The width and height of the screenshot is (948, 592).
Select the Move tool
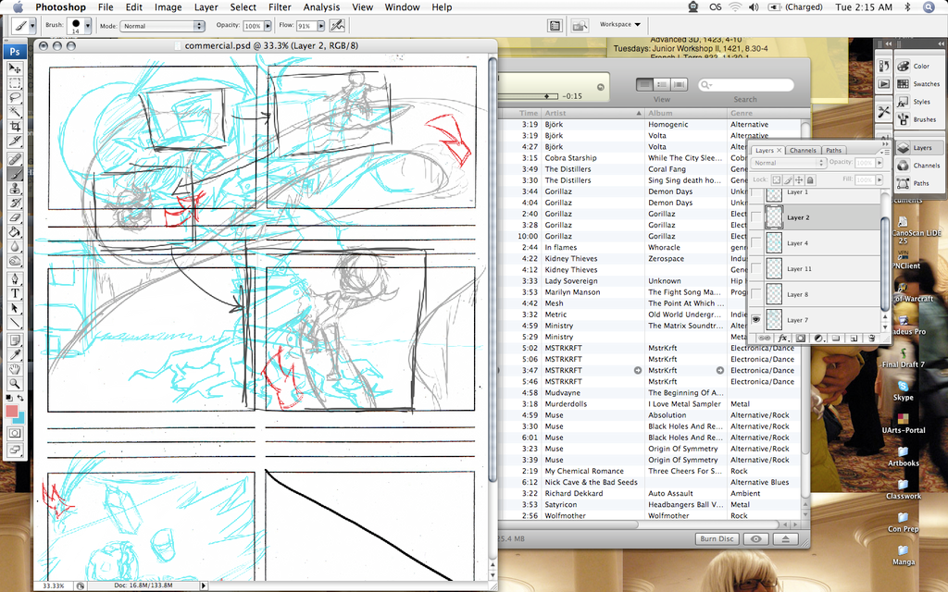point(15,68)
